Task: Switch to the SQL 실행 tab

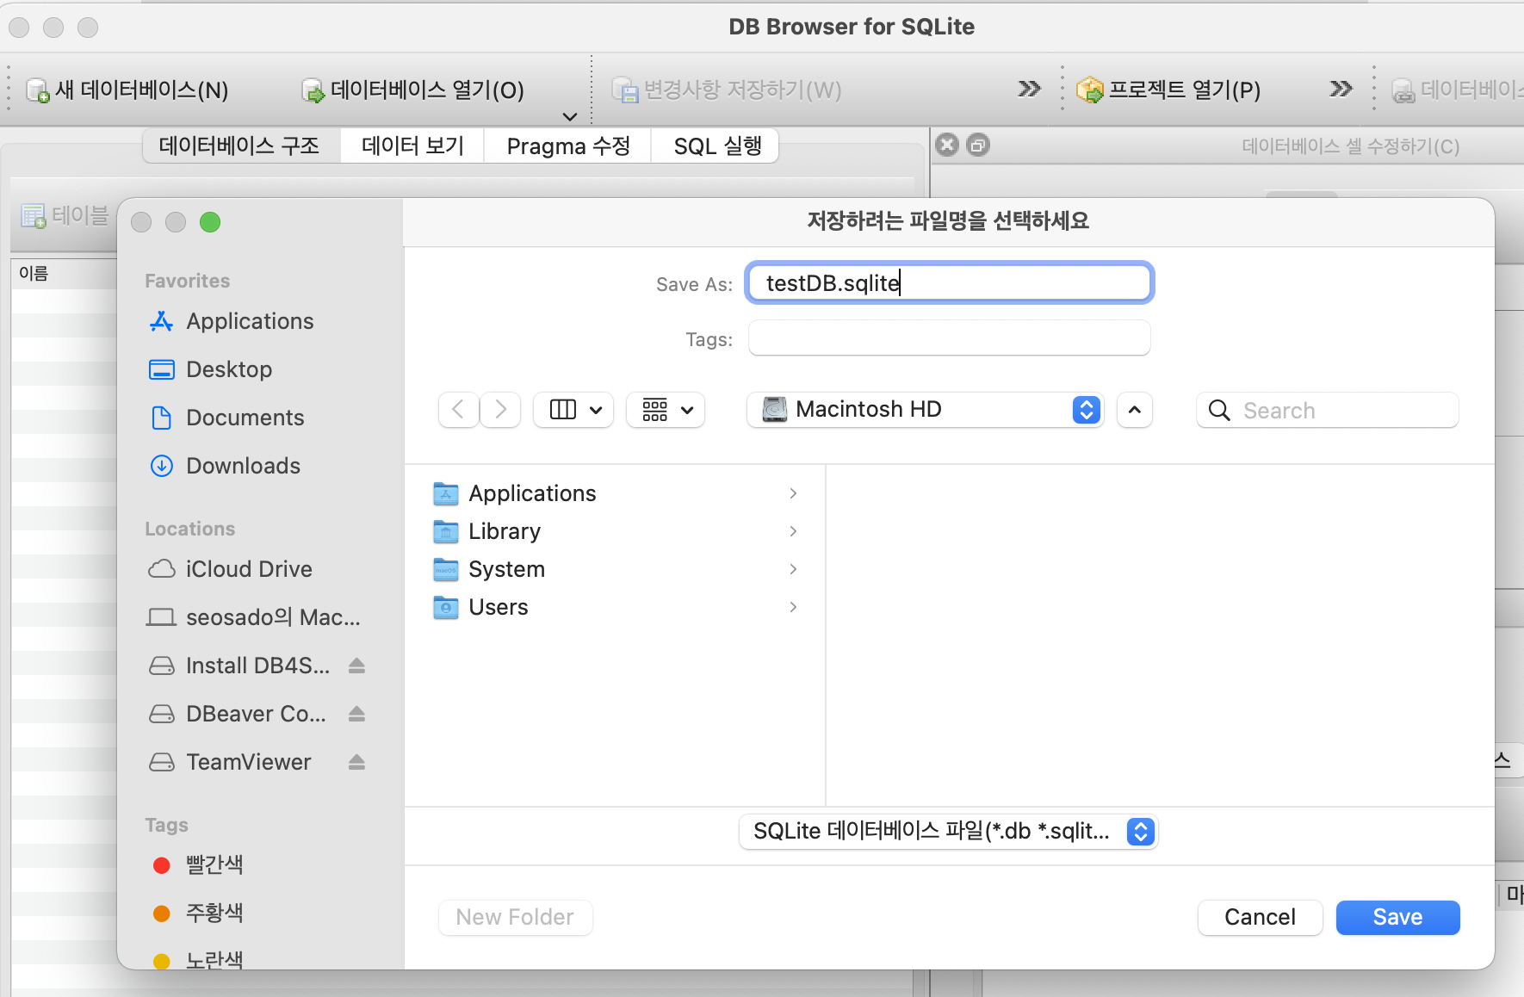Action: click(x=717, y=146)
